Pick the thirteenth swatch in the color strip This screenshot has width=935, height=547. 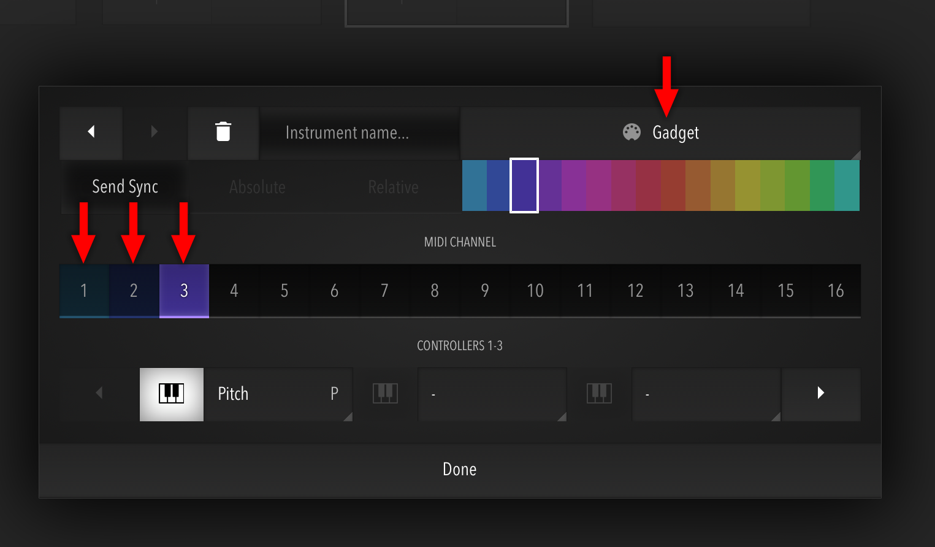tap(773, 186)
